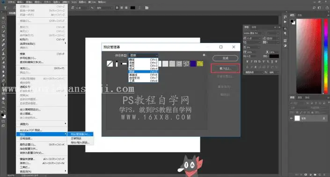The width and height of the screenshot is (330, 177).
Task: Select the diagonal line pattern thumbnail
Action: (x=110, y=64)
